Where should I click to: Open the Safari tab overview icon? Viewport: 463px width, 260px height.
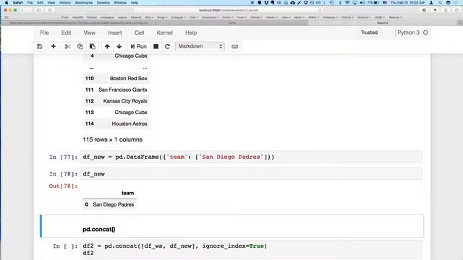pyautogui.click(x=456, y=10)
